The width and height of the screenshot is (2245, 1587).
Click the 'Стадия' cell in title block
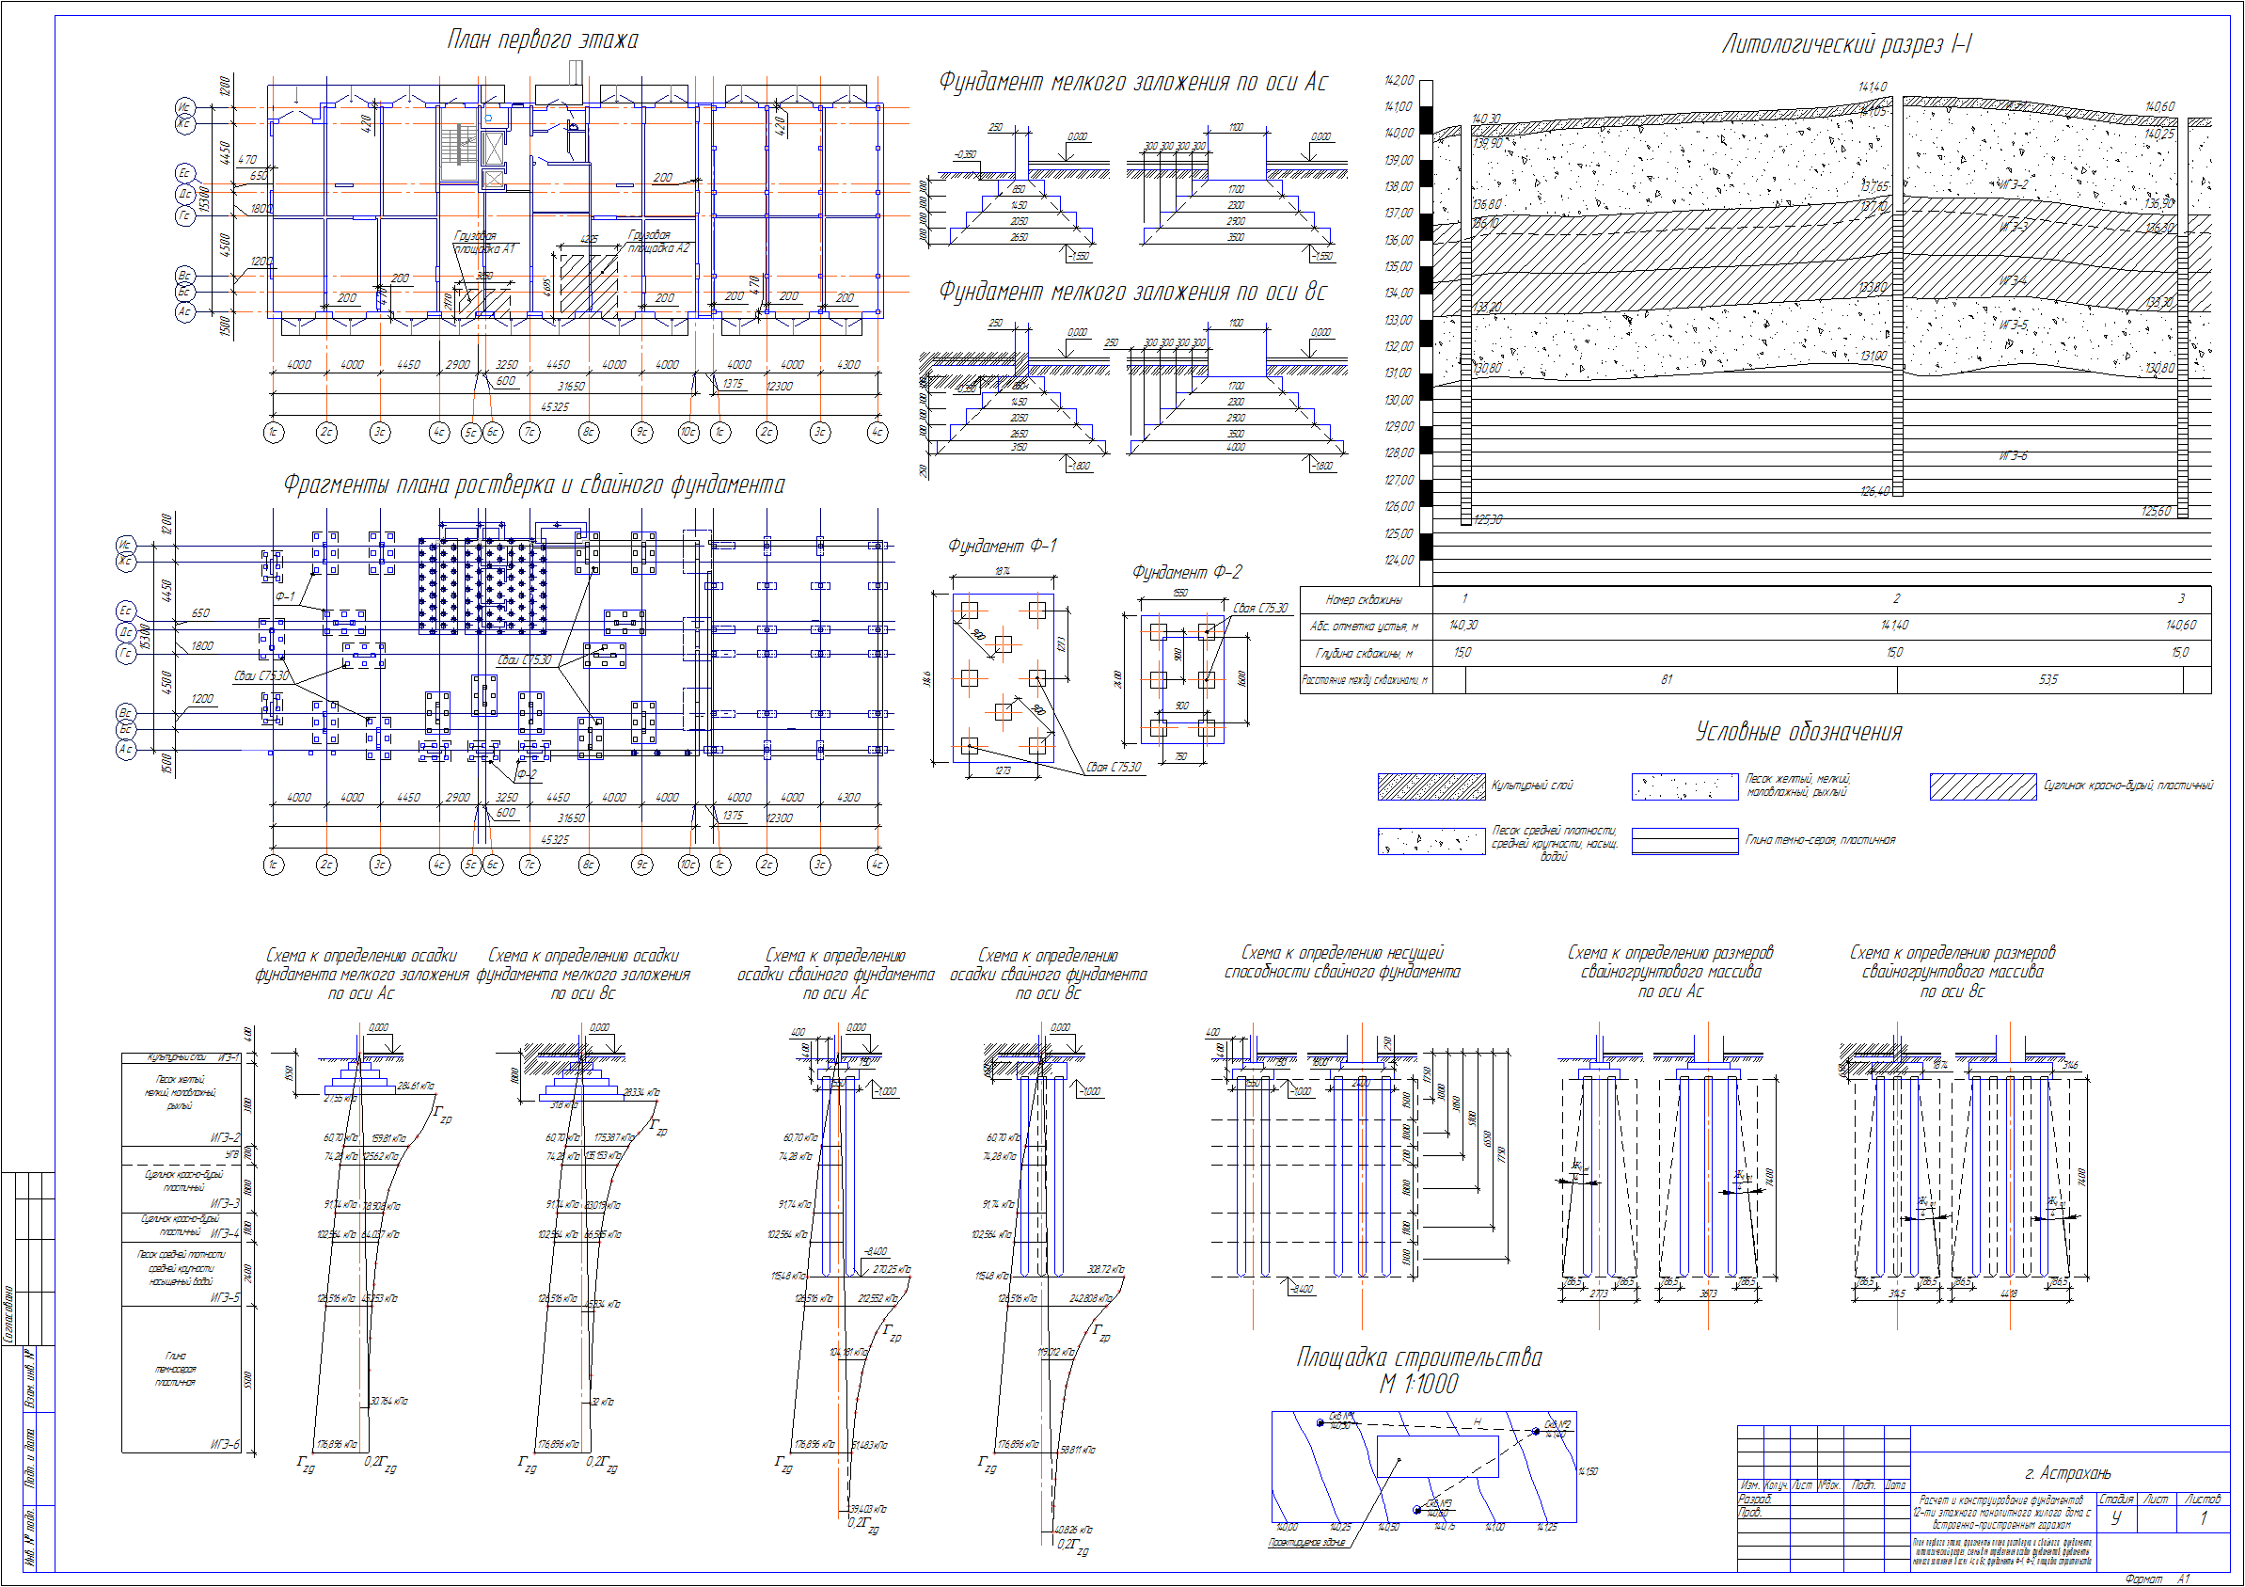[2116, 1499]
